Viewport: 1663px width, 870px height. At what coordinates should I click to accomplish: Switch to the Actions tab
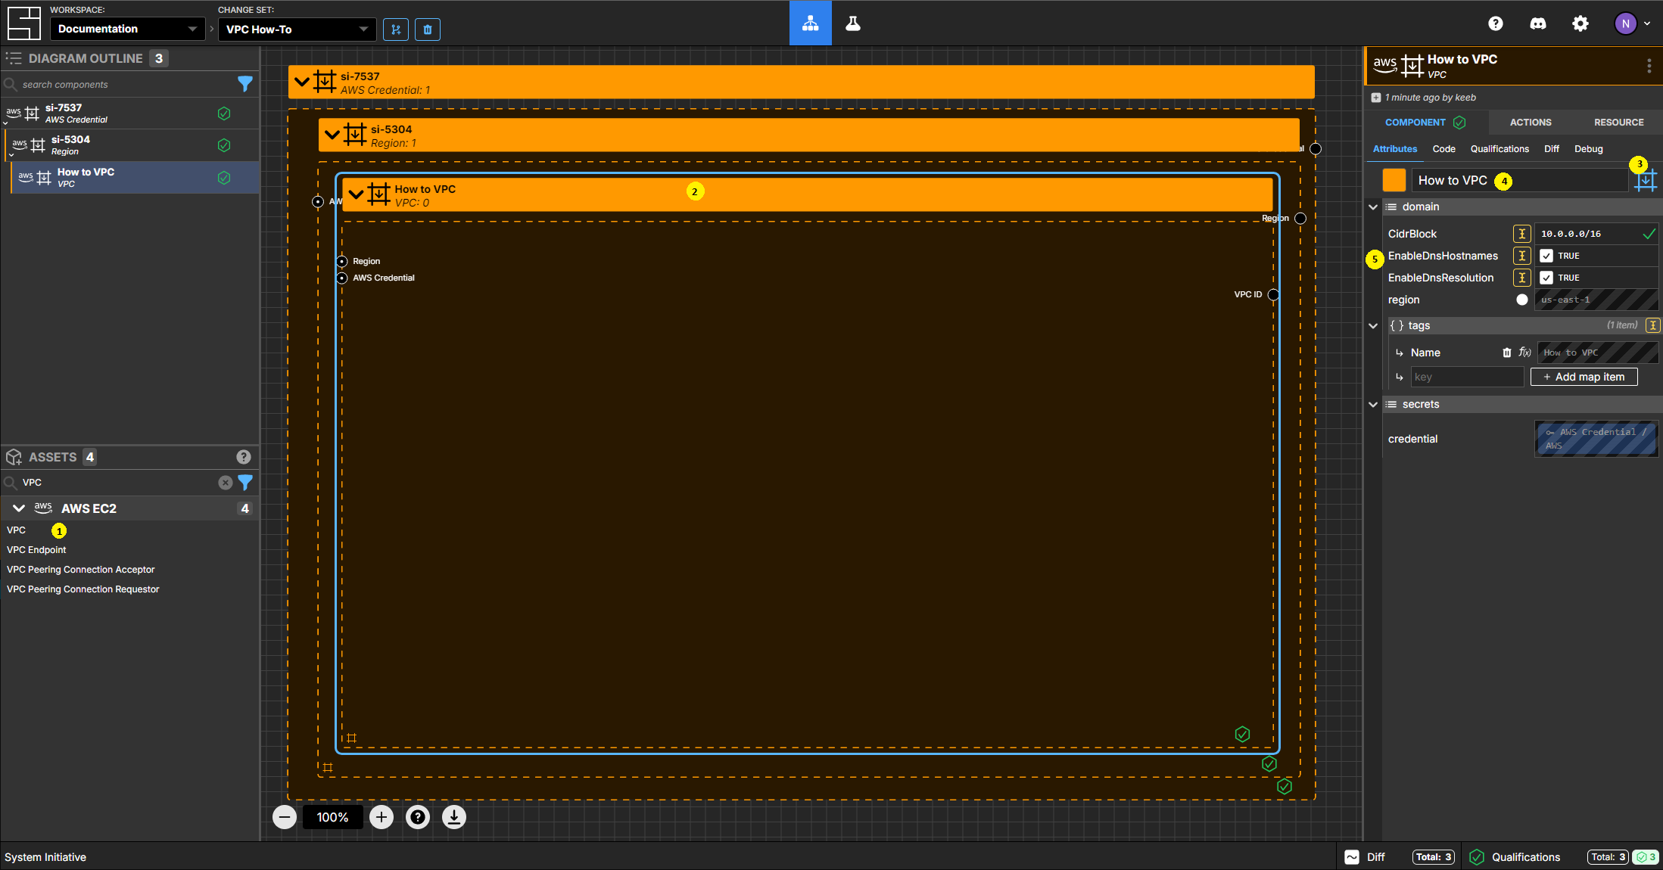(x=1530, y=123)
